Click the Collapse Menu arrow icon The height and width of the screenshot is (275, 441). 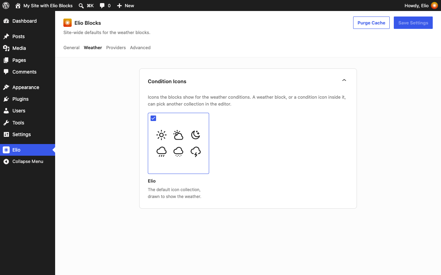6,162
